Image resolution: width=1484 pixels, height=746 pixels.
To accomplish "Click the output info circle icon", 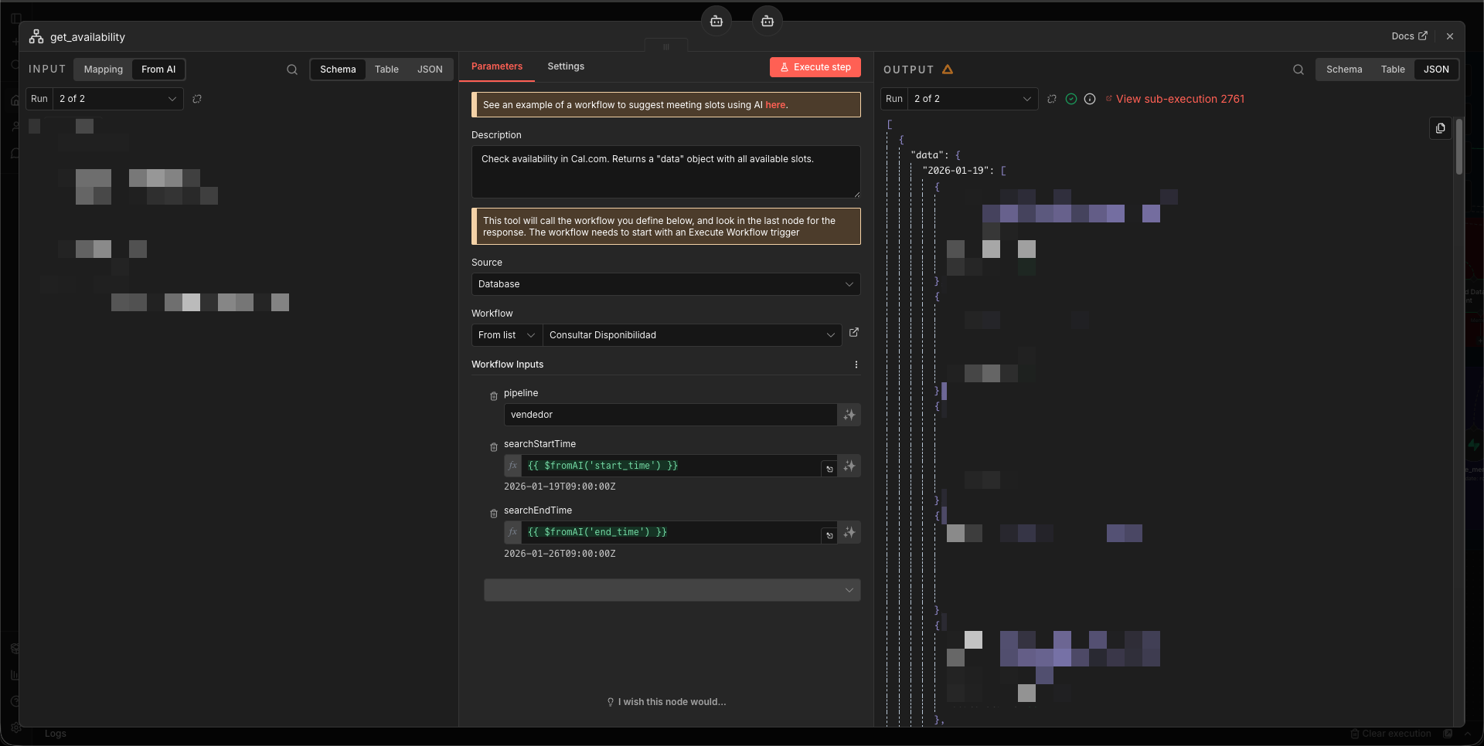I will [1090, 99].
